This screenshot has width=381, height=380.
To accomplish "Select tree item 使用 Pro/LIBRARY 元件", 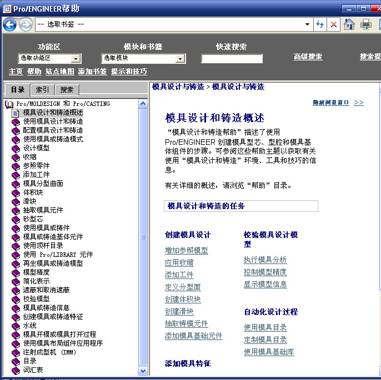I will pos(58,255).
